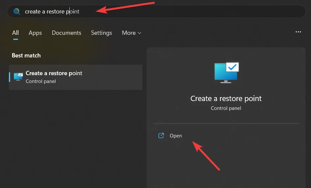This screenshot has width=311, height=188.
Task: Click the search magnifier icon
Action: [x=17, y=11]
